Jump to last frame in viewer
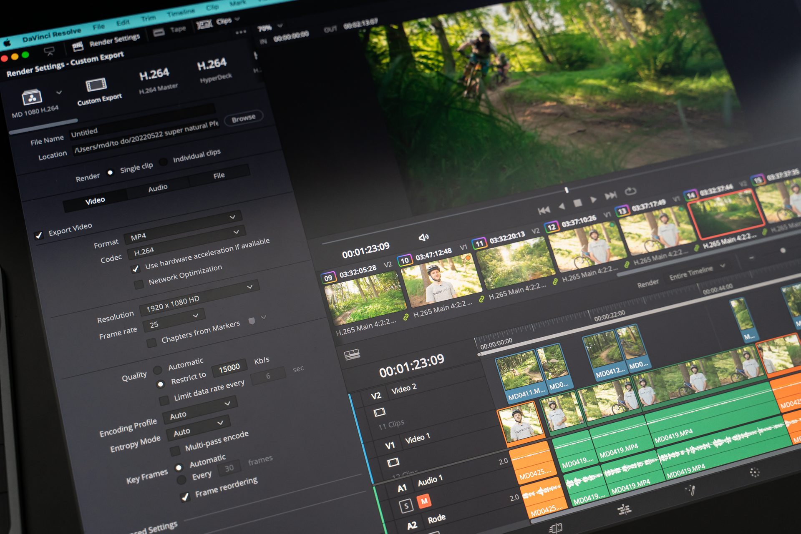This screenshot has height=534, width=801. (611, 196)
